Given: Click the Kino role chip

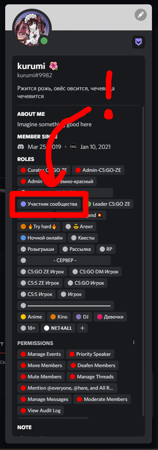Looking at the screenshot, I should [59, 317].
